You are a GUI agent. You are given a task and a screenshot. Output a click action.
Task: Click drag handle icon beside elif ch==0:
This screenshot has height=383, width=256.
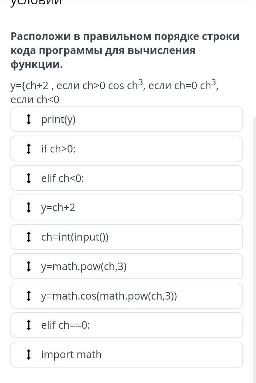pos(29,325)
